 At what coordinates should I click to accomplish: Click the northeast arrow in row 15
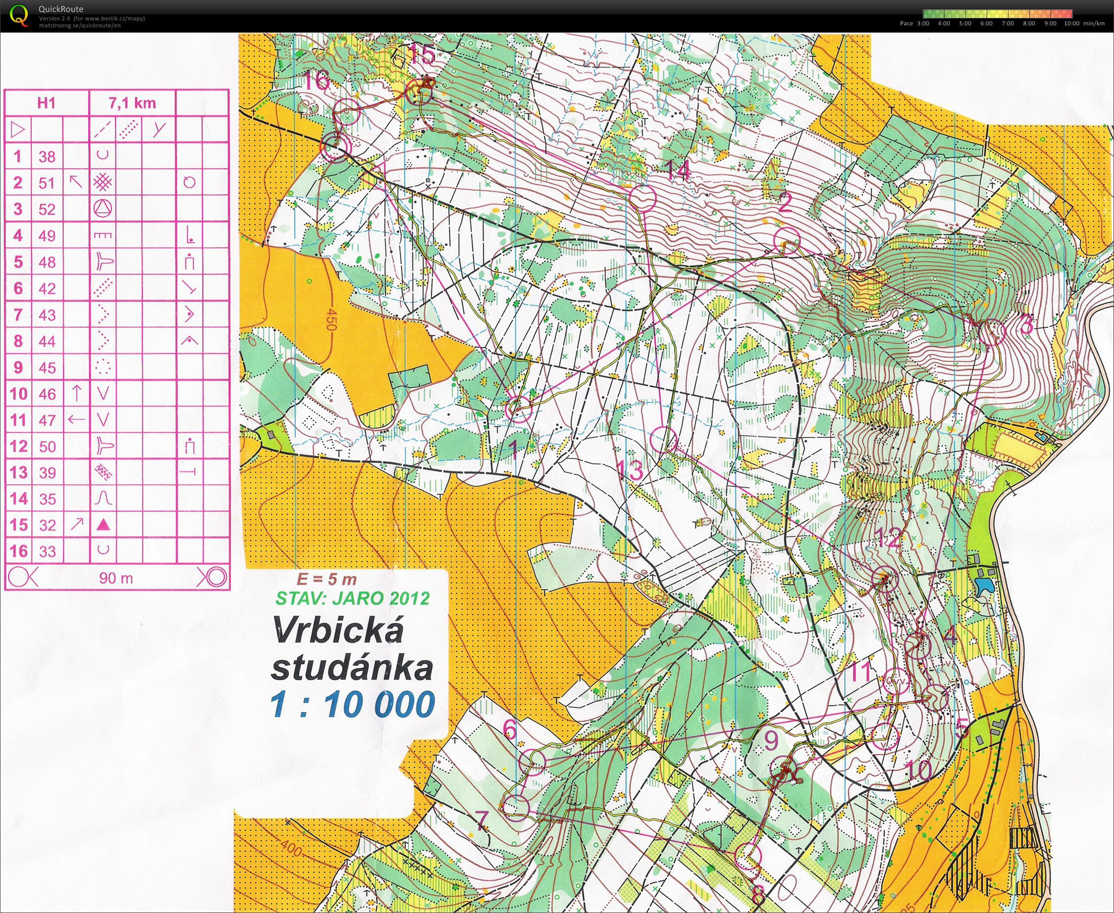click(77, 524)
